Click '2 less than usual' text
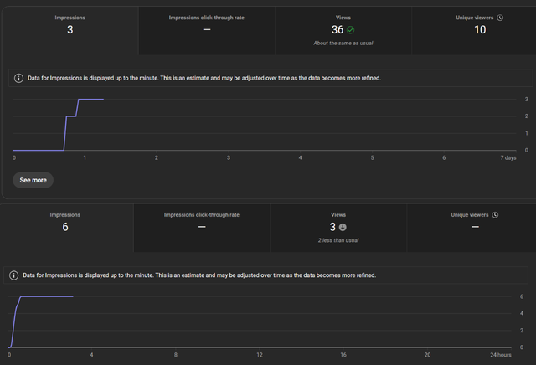536x365 pixels. tap(338, 240)
